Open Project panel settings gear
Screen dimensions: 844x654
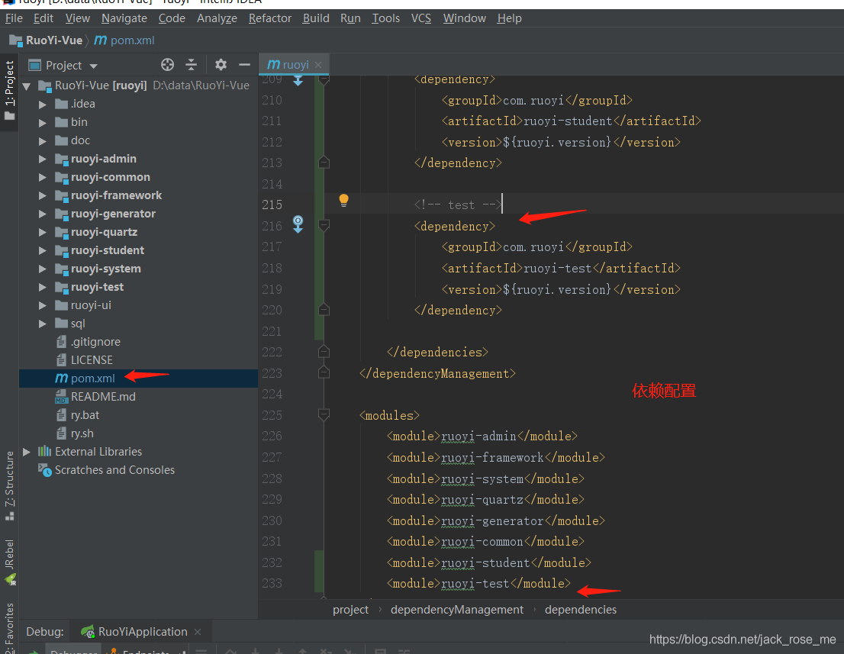(x=221, y=65)
